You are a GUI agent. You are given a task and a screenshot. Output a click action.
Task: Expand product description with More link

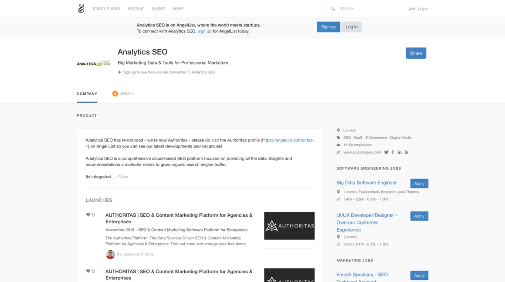123,177
